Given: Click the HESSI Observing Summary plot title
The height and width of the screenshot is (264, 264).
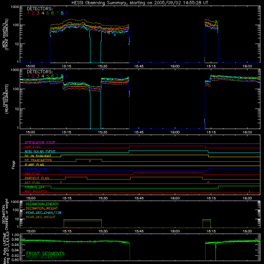Looking at the screenshot, I should click(x=140, y=3).
